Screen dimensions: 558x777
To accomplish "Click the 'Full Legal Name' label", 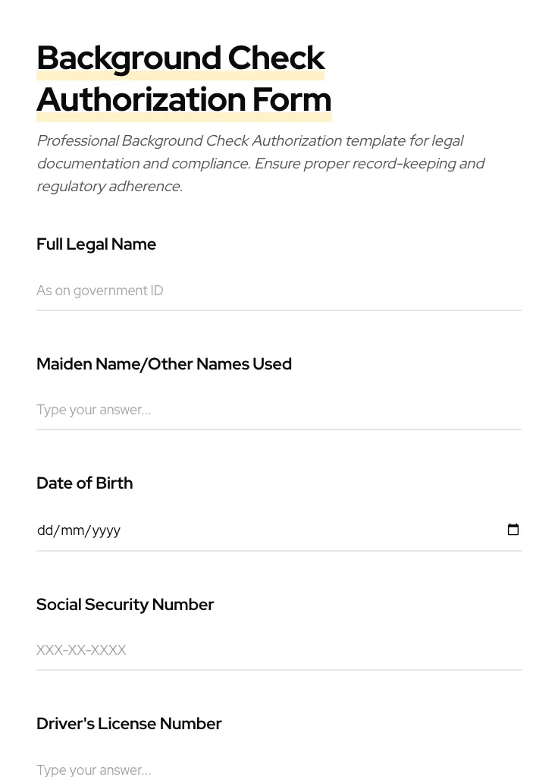I will pos(96,244).
